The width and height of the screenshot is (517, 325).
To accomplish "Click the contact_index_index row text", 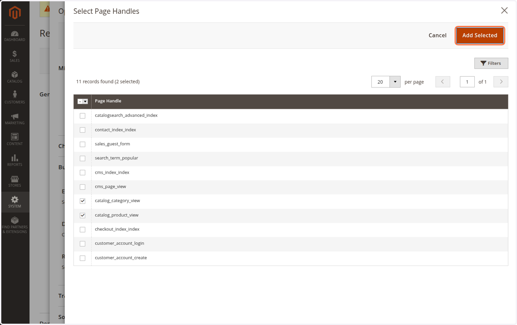I will [x=115, y=130].
